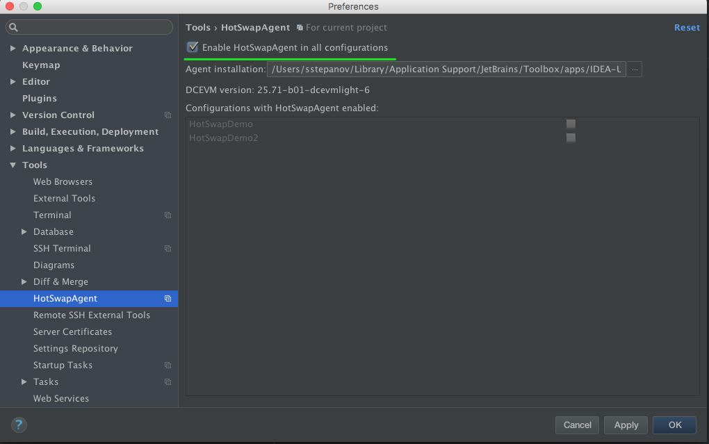
Task: Expand the Database settings node
Action: point(24,232)
